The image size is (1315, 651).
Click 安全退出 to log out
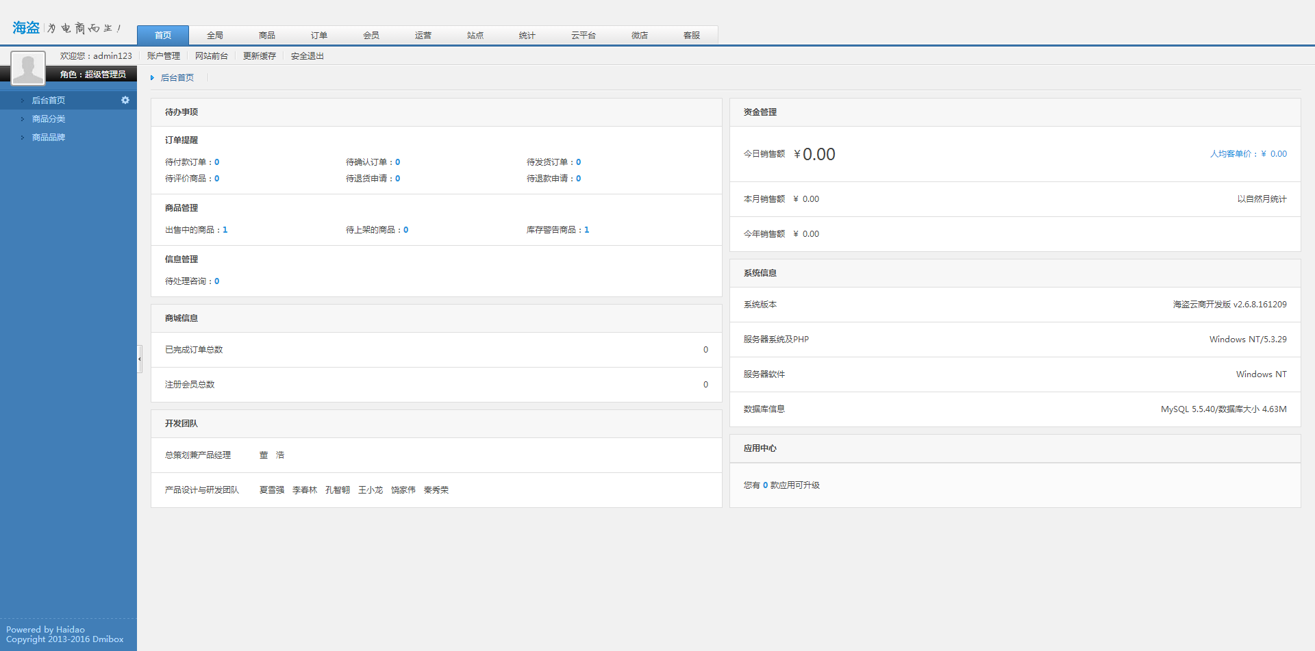[308, 56]
